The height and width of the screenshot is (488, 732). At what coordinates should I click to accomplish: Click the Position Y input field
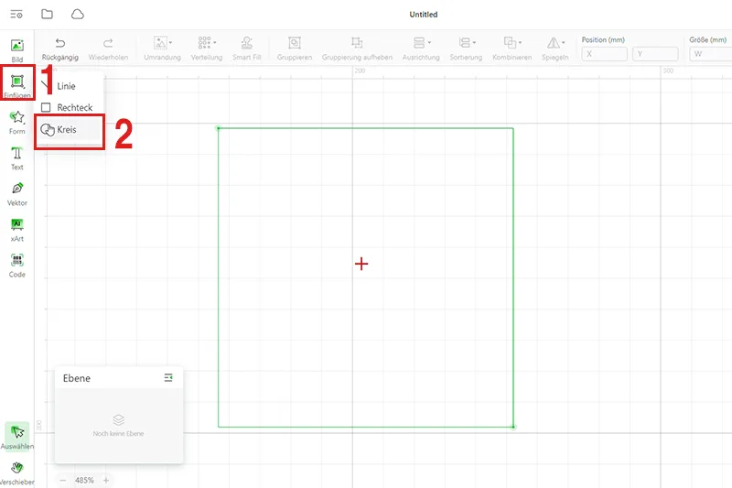[655, 54]
